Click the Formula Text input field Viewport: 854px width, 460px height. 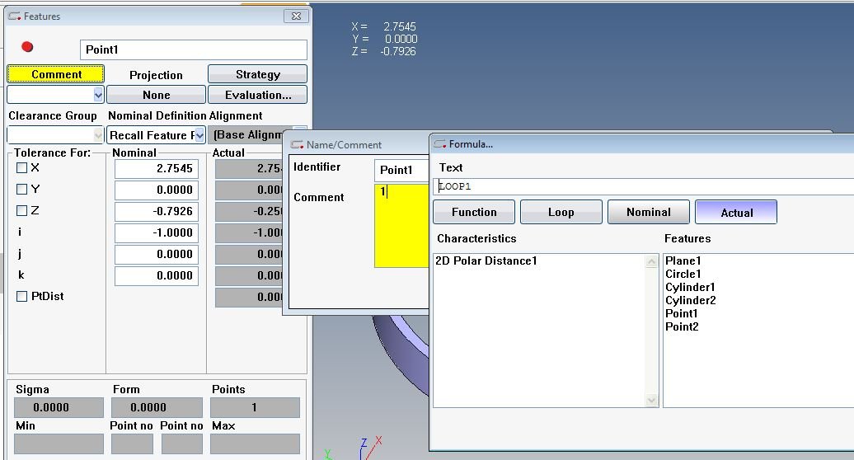point(644,186)
